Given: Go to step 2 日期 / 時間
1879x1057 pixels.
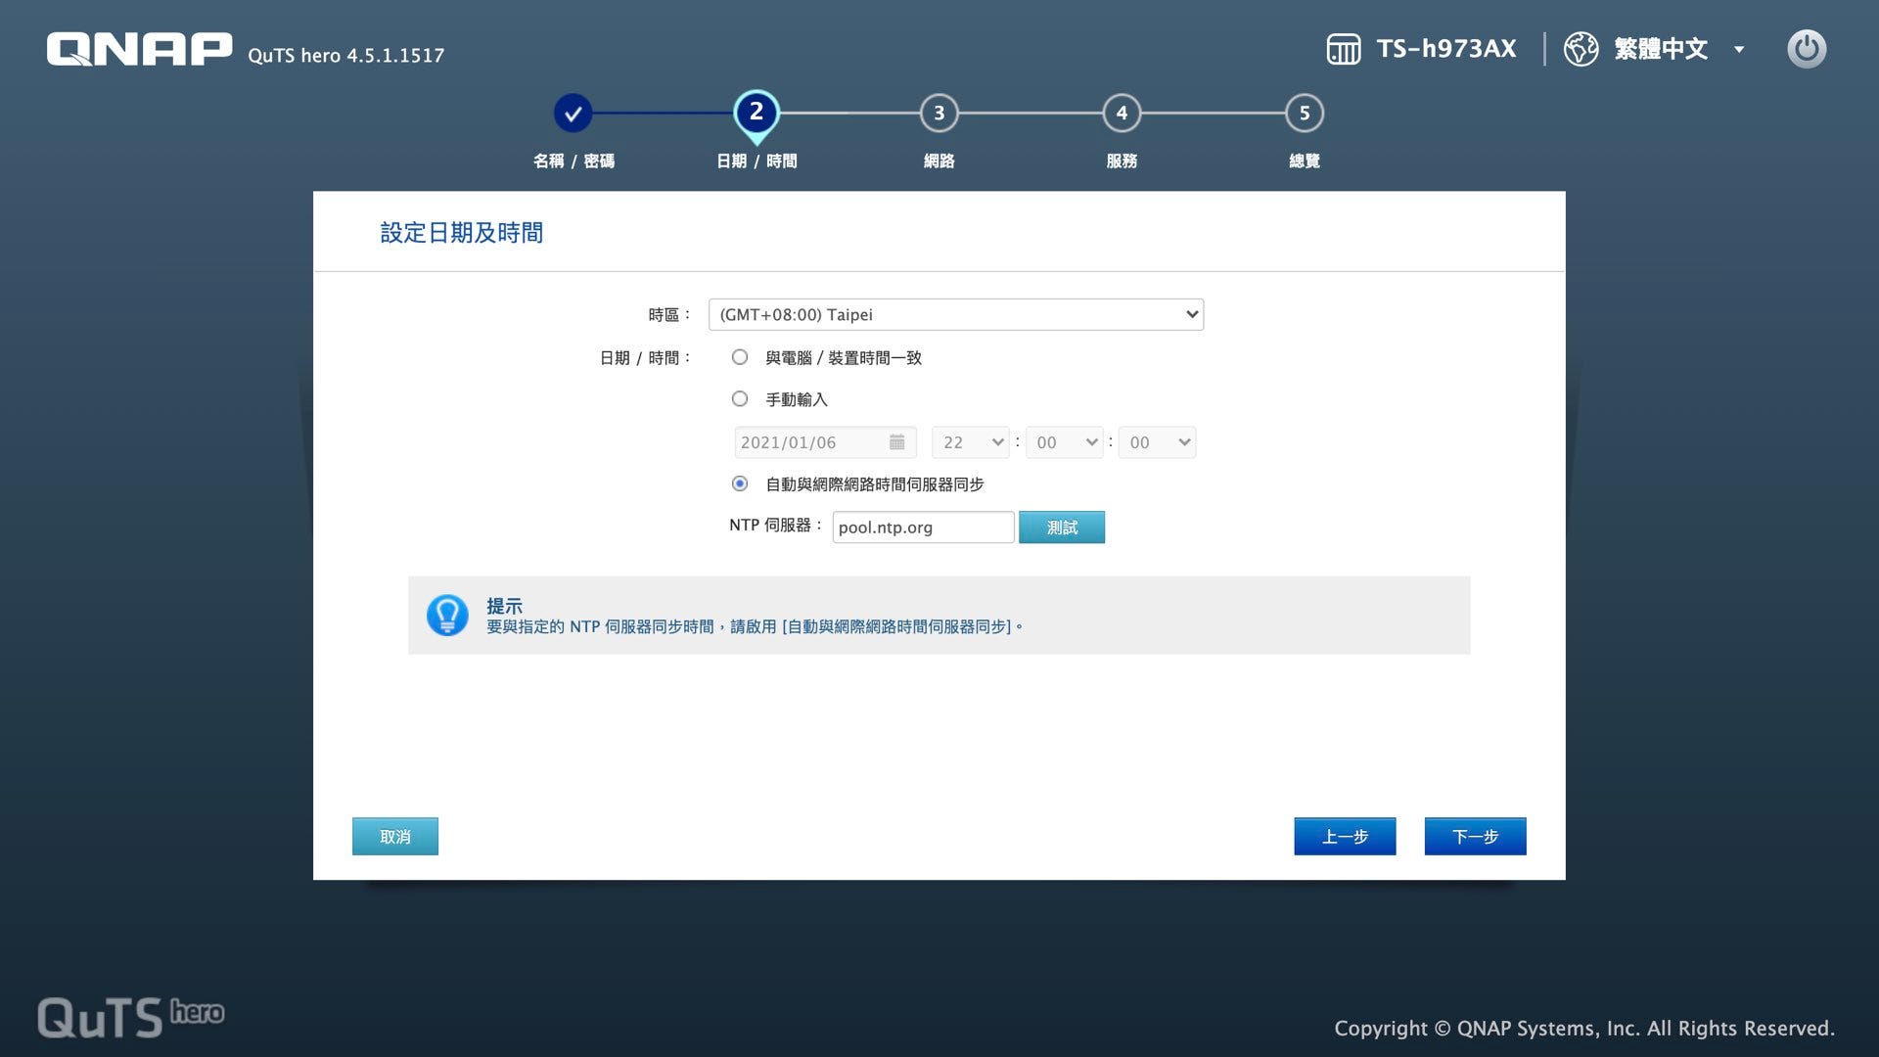Looking at the screenshot, I should pos(756,114).
